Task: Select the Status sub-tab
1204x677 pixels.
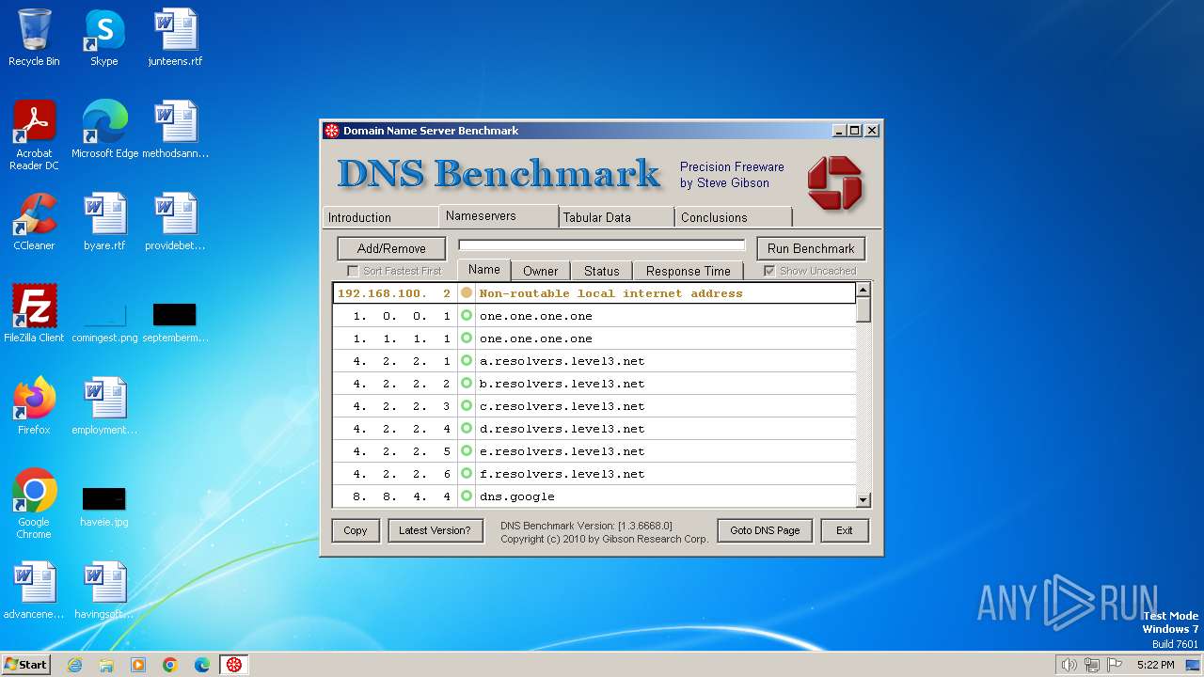Action: [602, 271]
